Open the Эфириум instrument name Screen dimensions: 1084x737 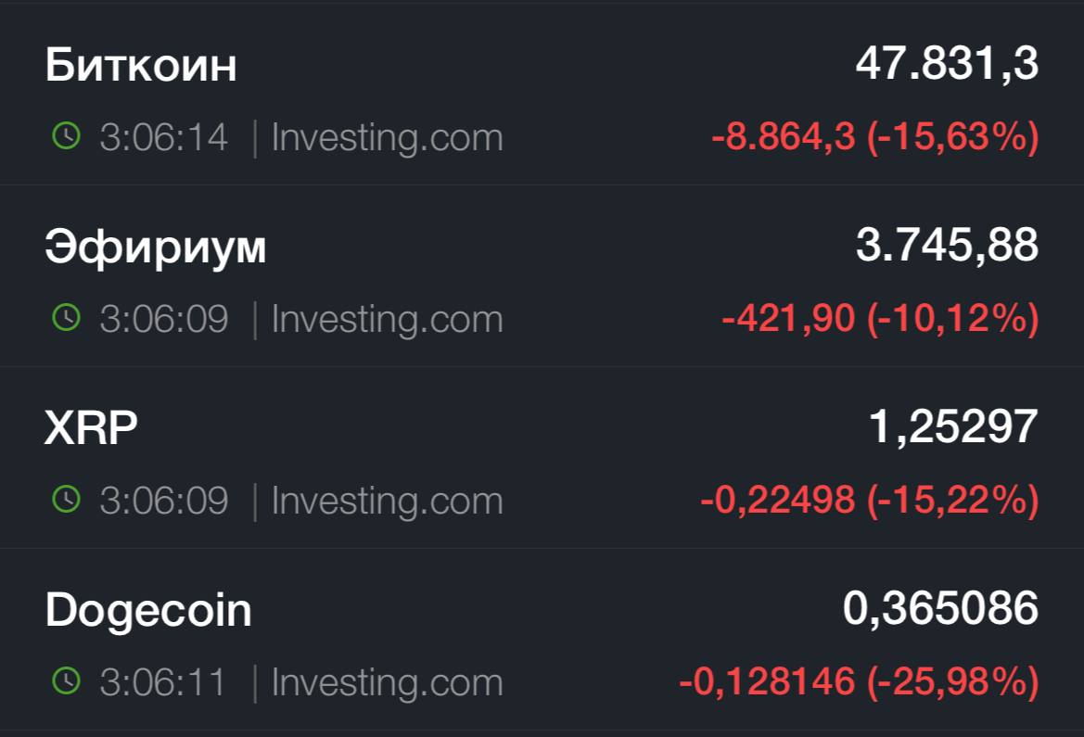tap(156, 248)
